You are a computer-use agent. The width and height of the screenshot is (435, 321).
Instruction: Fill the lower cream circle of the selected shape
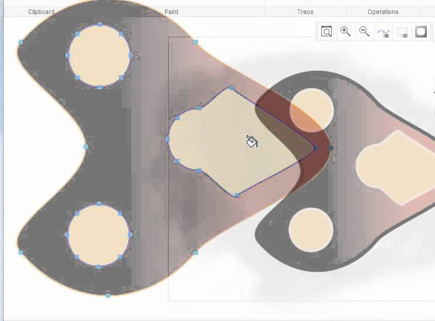tap(98, 235)
